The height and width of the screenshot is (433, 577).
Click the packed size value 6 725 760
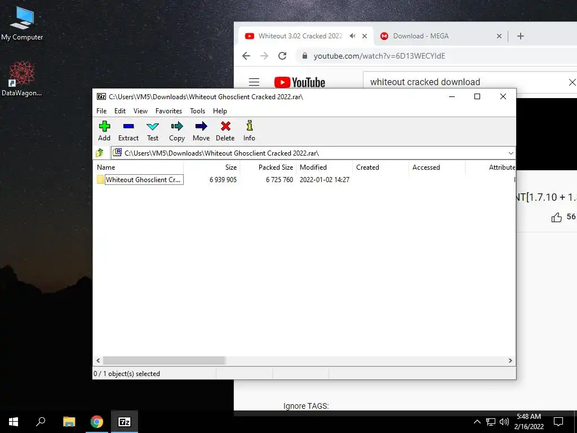coord(279,180)
